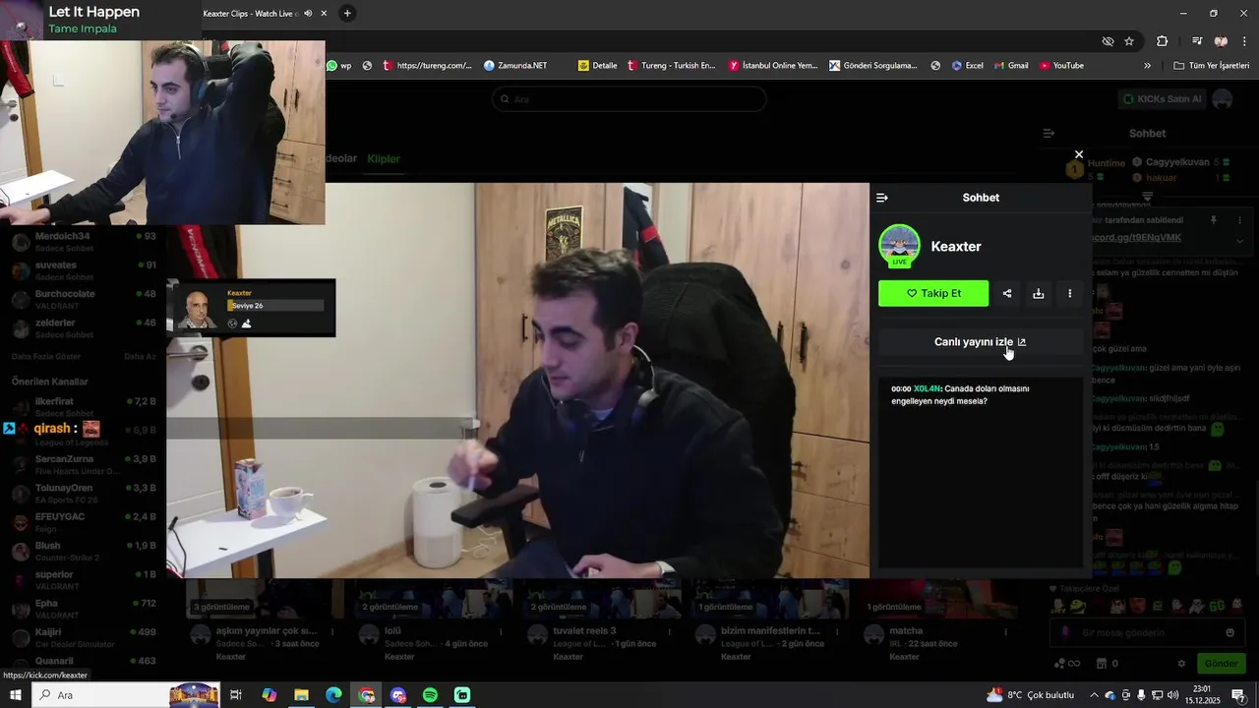Open the matcha clip thumbnail

942,598
